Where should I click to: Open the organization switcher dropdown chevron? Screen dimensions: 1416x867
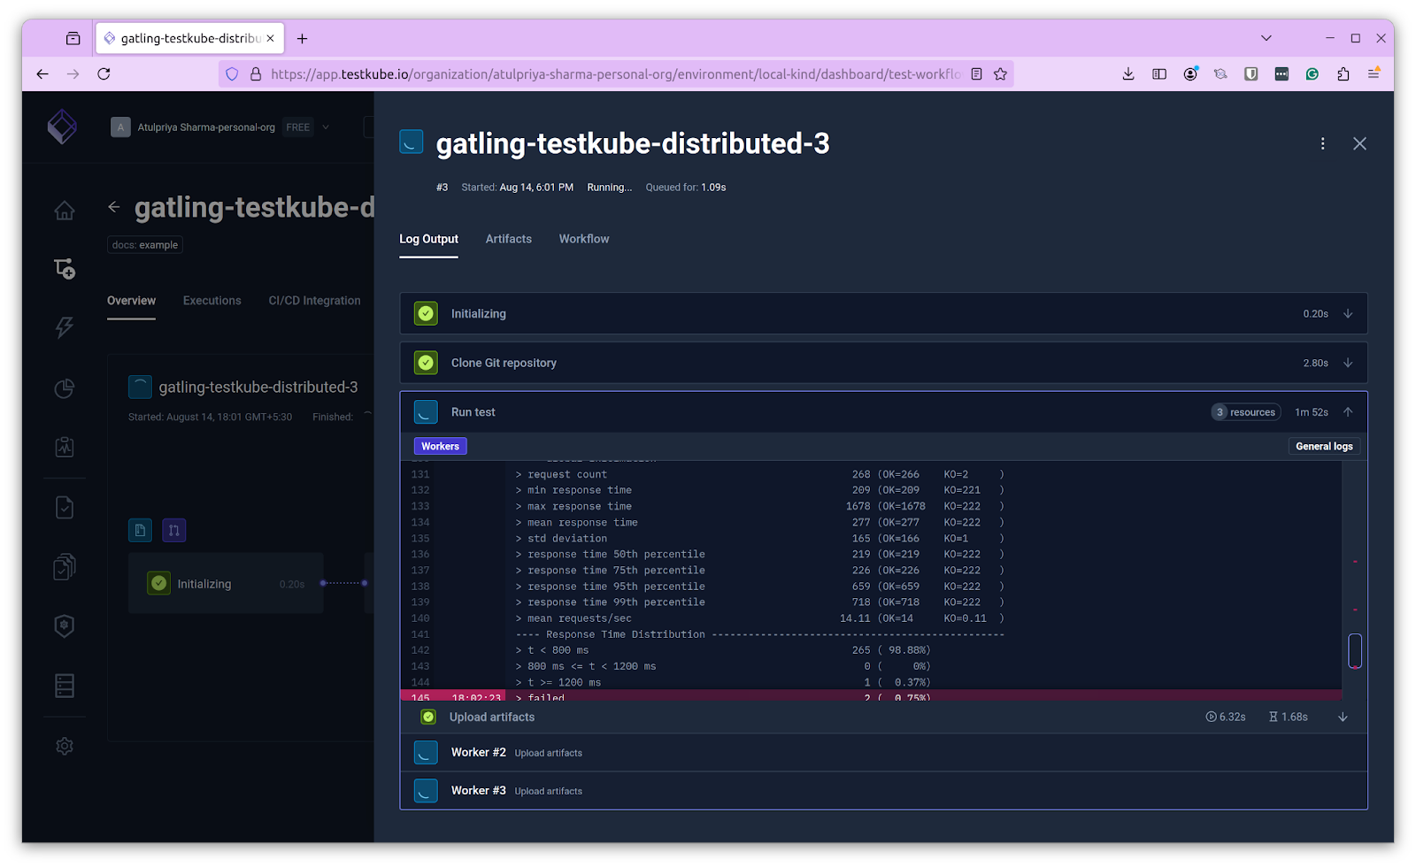click(326, 127)
